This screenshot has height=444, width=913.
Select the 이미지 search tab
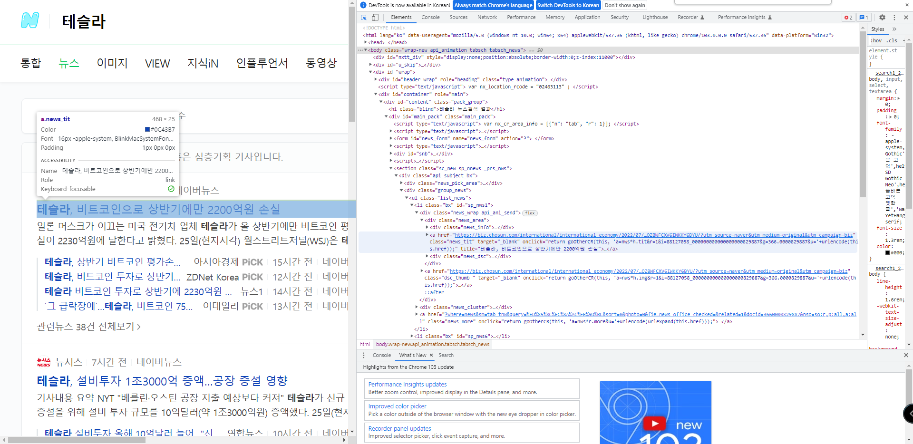pyautogui.click(x=112, y=63)
